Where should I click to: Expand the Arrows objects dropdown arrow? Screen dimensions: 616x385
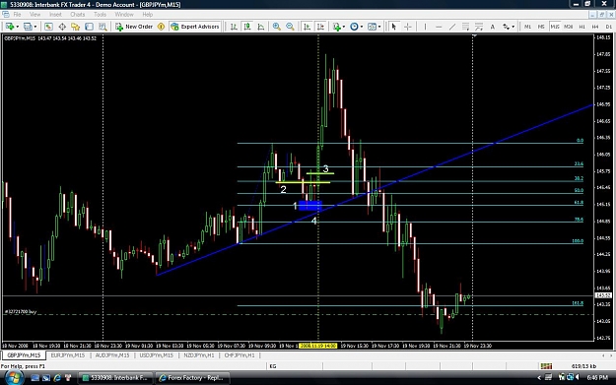513,27
